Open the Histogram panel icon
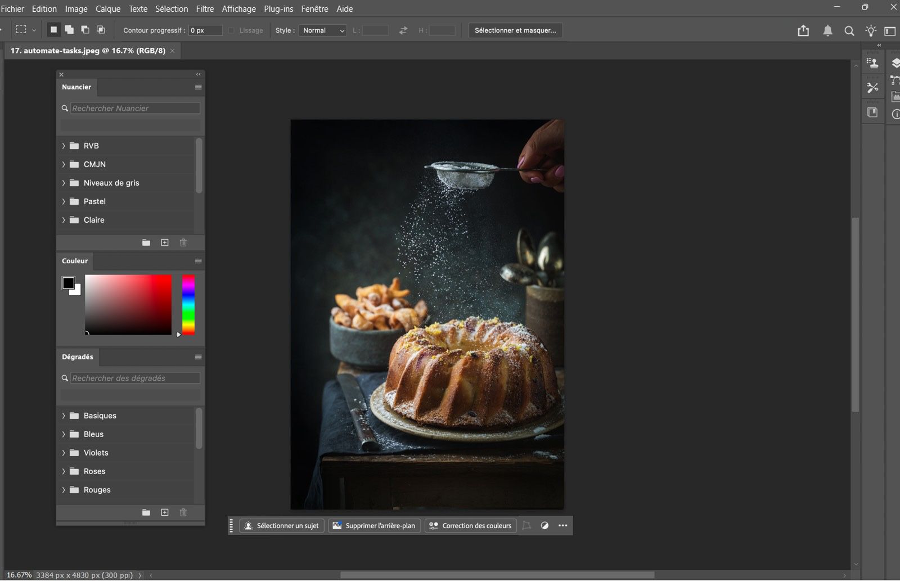 pyautogui.click(x=895, y=96)
